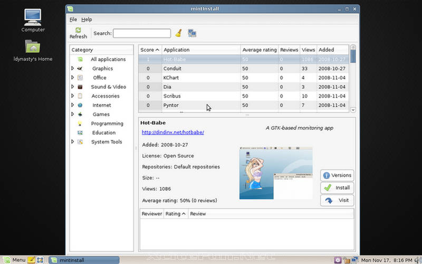
Task: Click the System Tools category icon
Action: (x=80, y=142)
